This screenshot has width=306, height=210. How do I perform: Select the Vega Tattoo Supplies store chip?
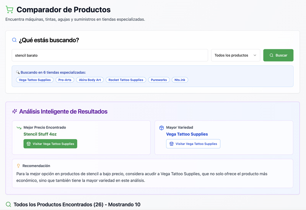[x=35, y=80]
